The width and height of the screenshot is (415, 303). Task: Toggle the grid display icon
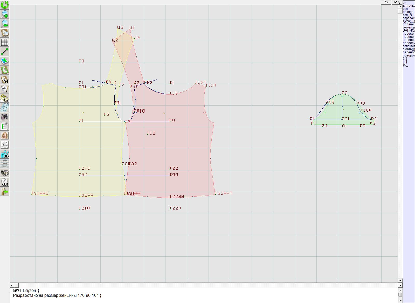tap(5, 42)
